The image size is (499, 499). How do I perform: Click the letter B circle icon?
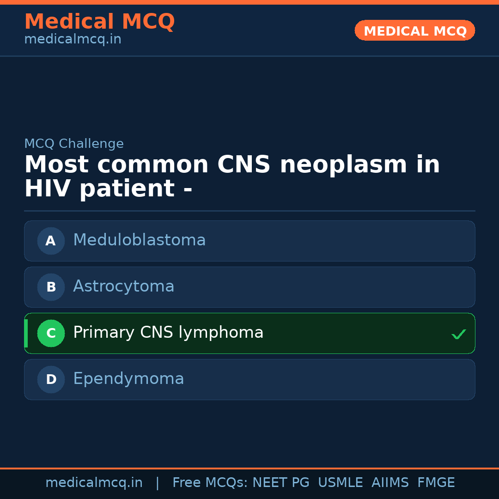click(x=51, y=287)
